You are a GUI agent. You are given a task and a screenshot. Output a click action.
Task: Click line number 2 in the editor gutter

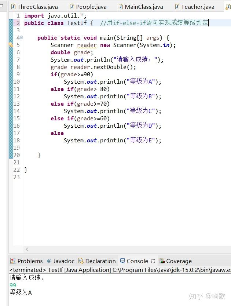click(18, 23)
